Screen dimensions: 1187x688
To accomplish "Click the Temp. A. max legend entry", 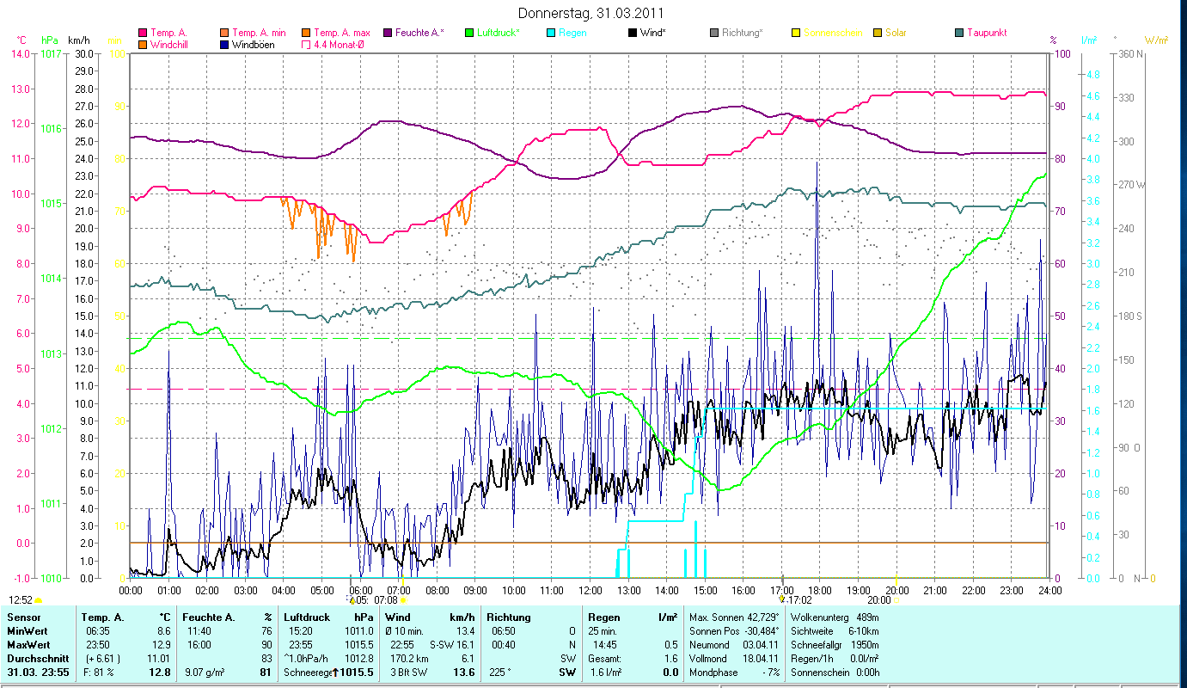I will [341, 34].
